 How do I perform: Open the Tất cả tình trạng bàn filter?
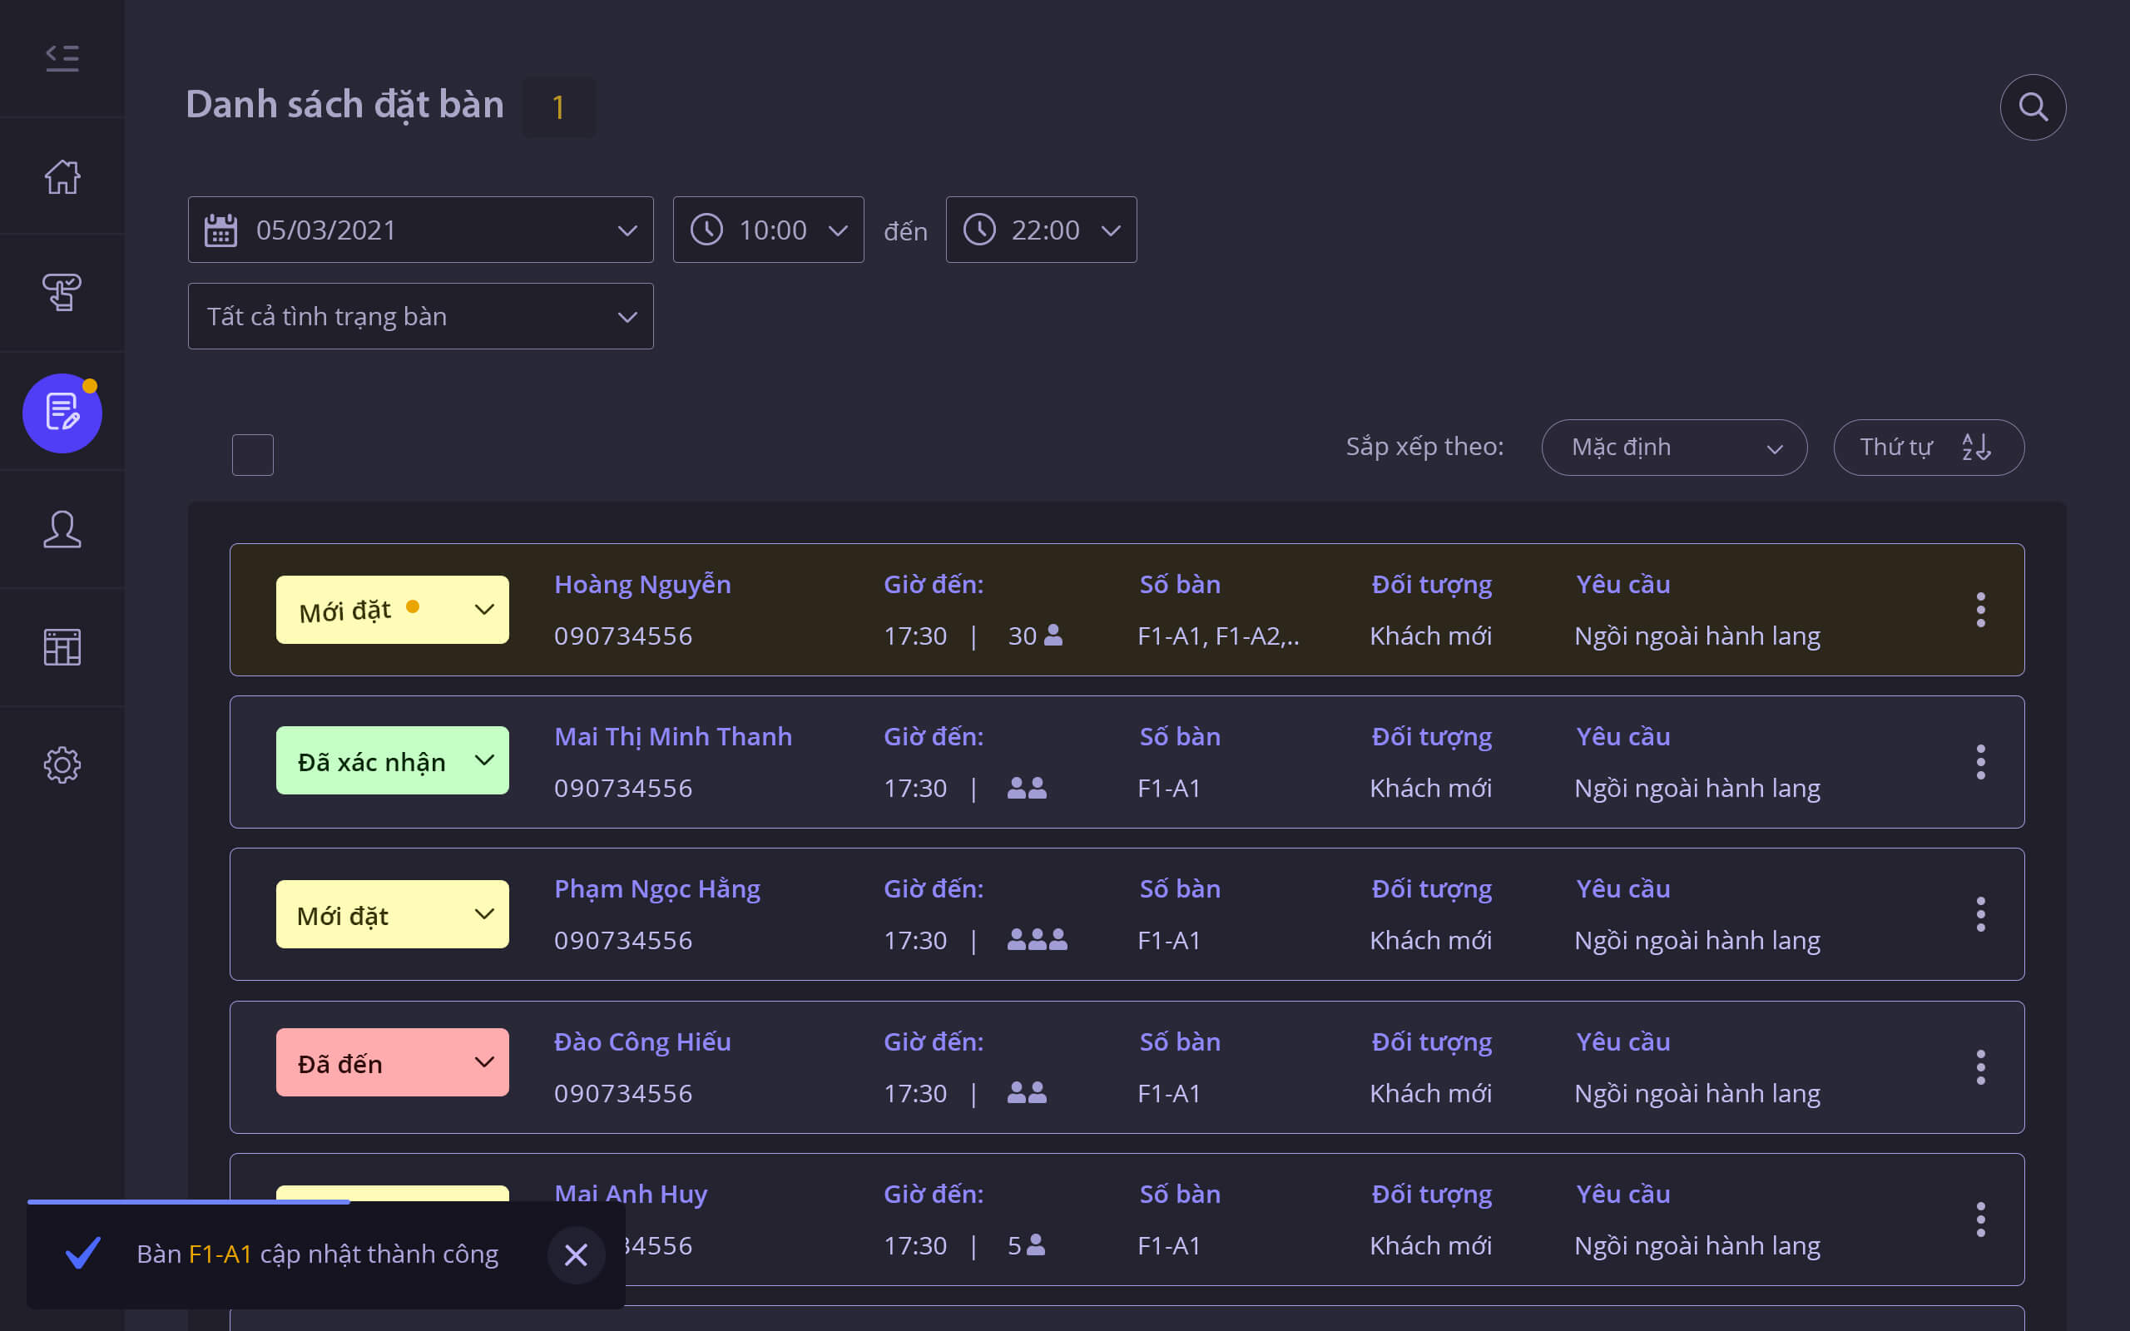point(420,316)
